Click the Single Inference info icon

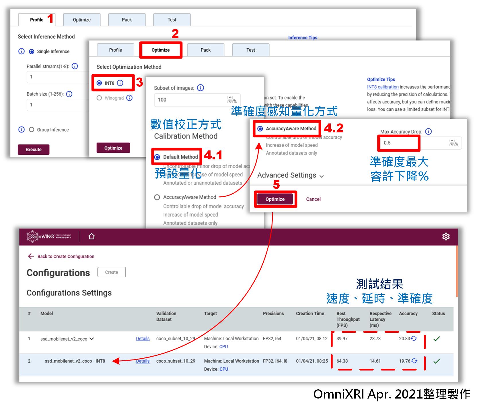point(22,51)
